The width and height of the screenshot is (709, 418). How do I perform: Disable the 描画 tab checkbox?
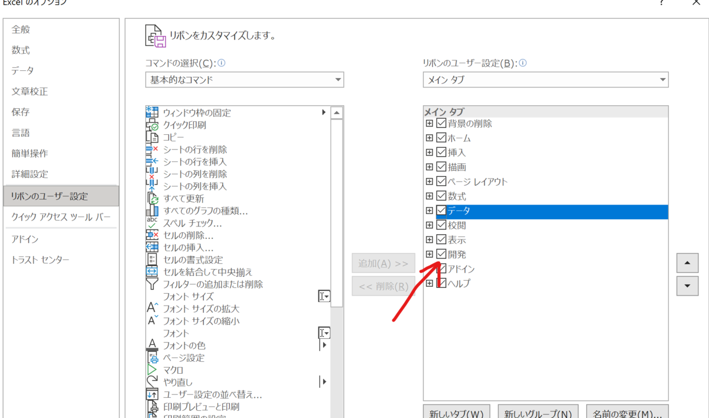coord(441,167)
